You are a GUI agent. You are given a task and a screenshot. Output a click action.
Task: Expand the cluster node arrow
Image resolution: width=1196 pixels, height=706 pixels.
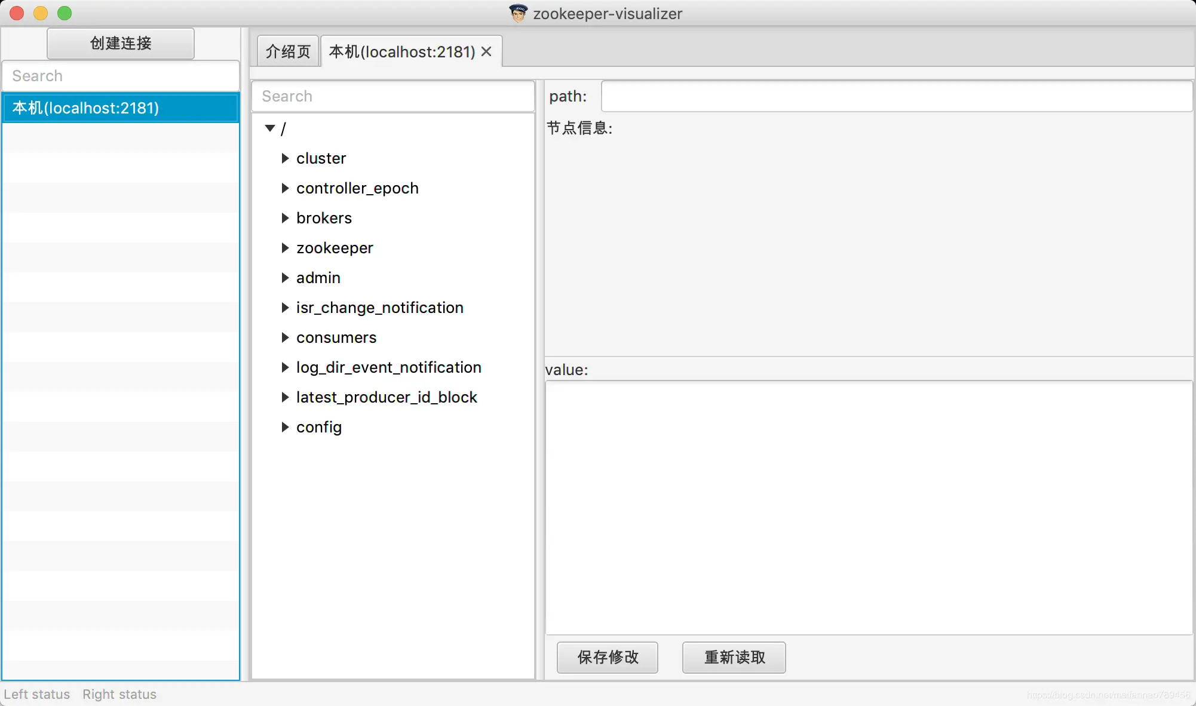(285, 158)
